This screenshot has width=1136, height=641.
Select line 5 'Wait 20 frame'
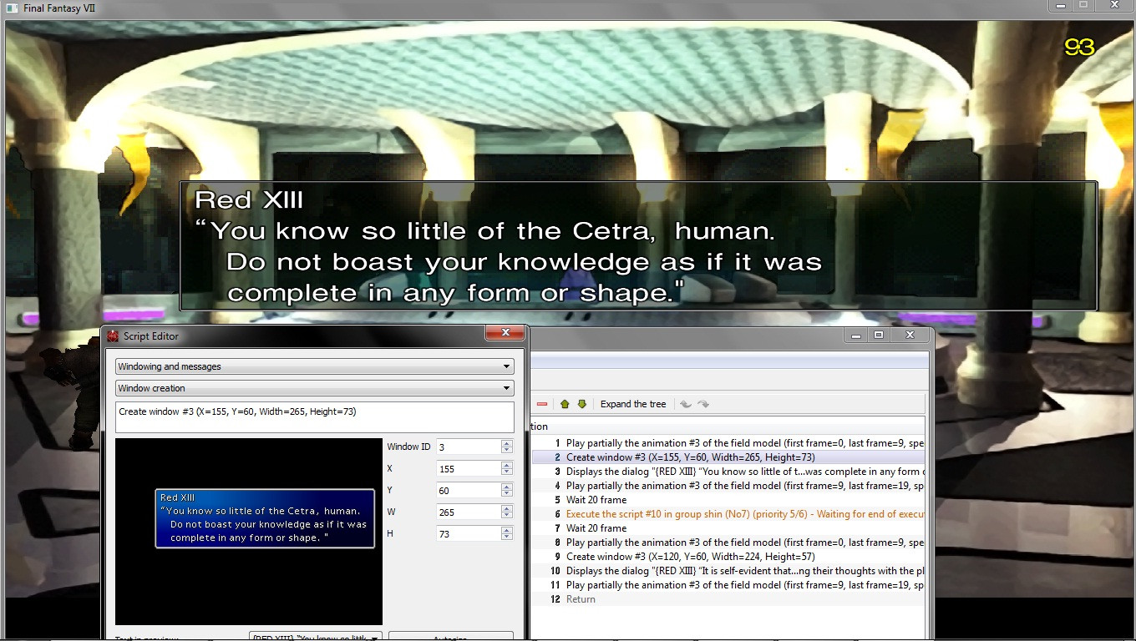tap(728, 500)
